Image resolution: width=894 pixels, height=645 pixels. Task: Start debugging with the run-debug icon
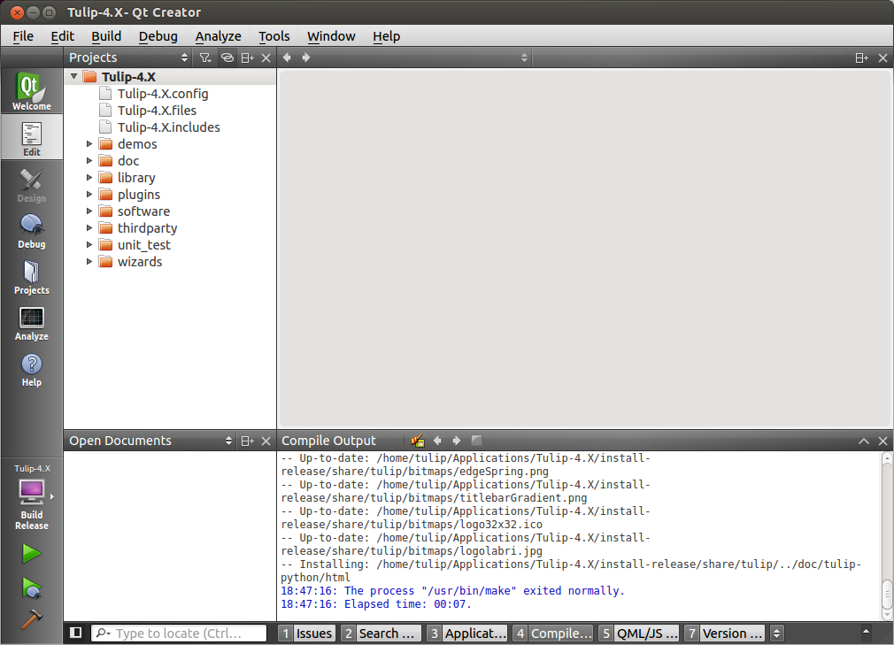pyautogui.click(x=31, y=587)
